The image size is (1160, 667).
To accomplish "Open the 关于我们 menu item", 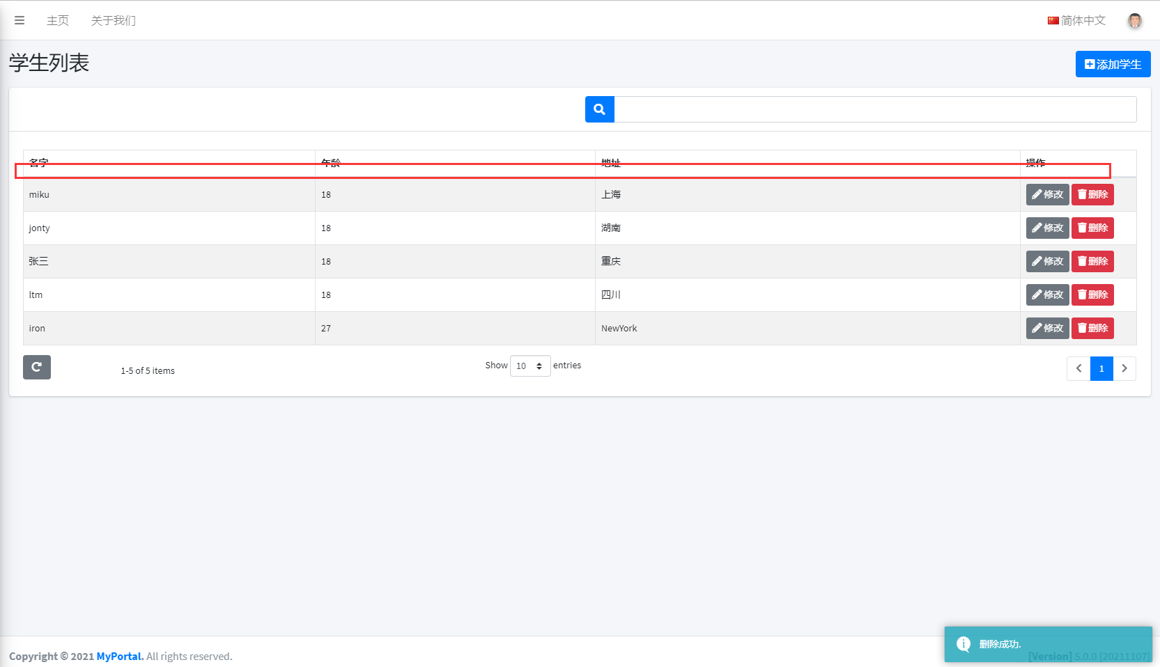I will coord(114,21).
